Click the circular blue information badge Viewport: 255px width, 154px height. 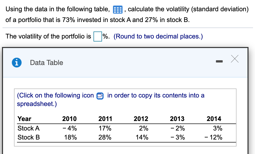[16, 62]
